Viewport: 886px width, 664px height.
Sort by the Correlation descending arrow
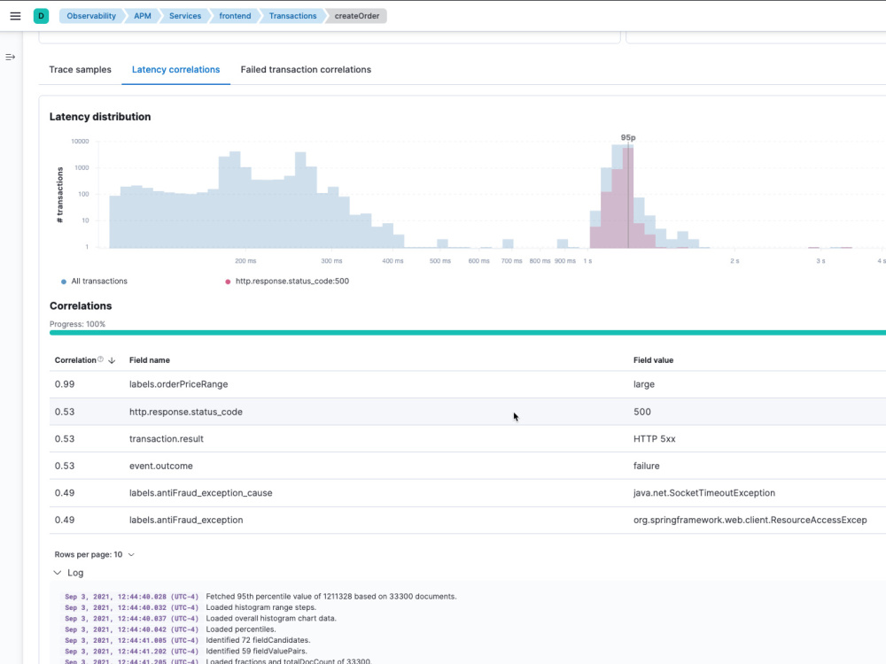coord(112,360)
